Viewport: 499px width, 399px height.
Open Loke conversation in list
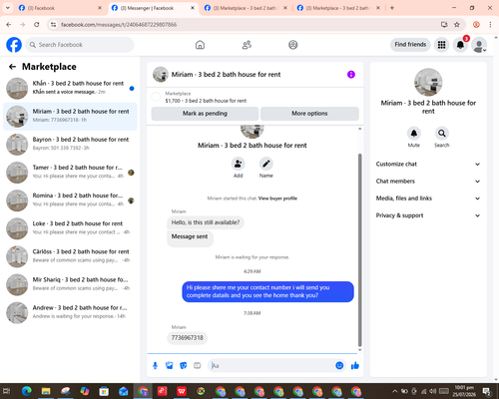pyautogui.click(x=70, y=228)
